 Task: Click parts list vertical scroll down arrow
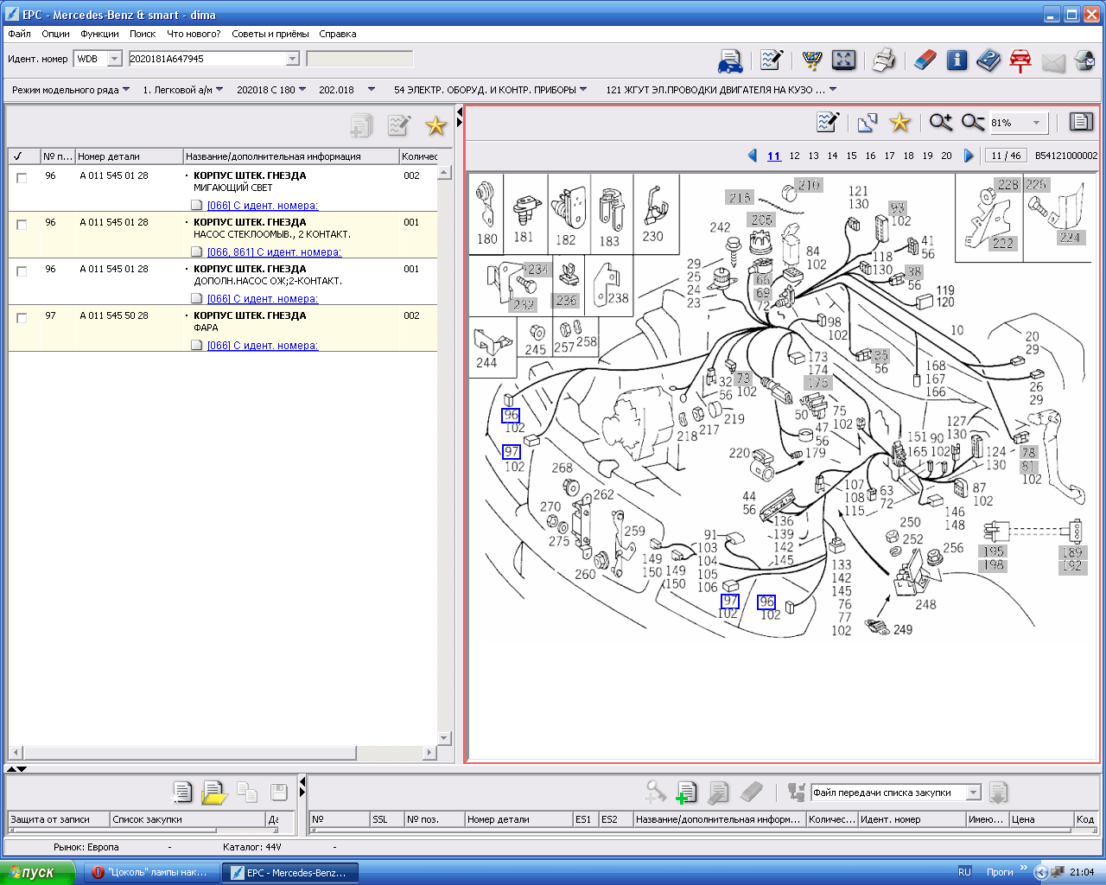coord(444,738)
